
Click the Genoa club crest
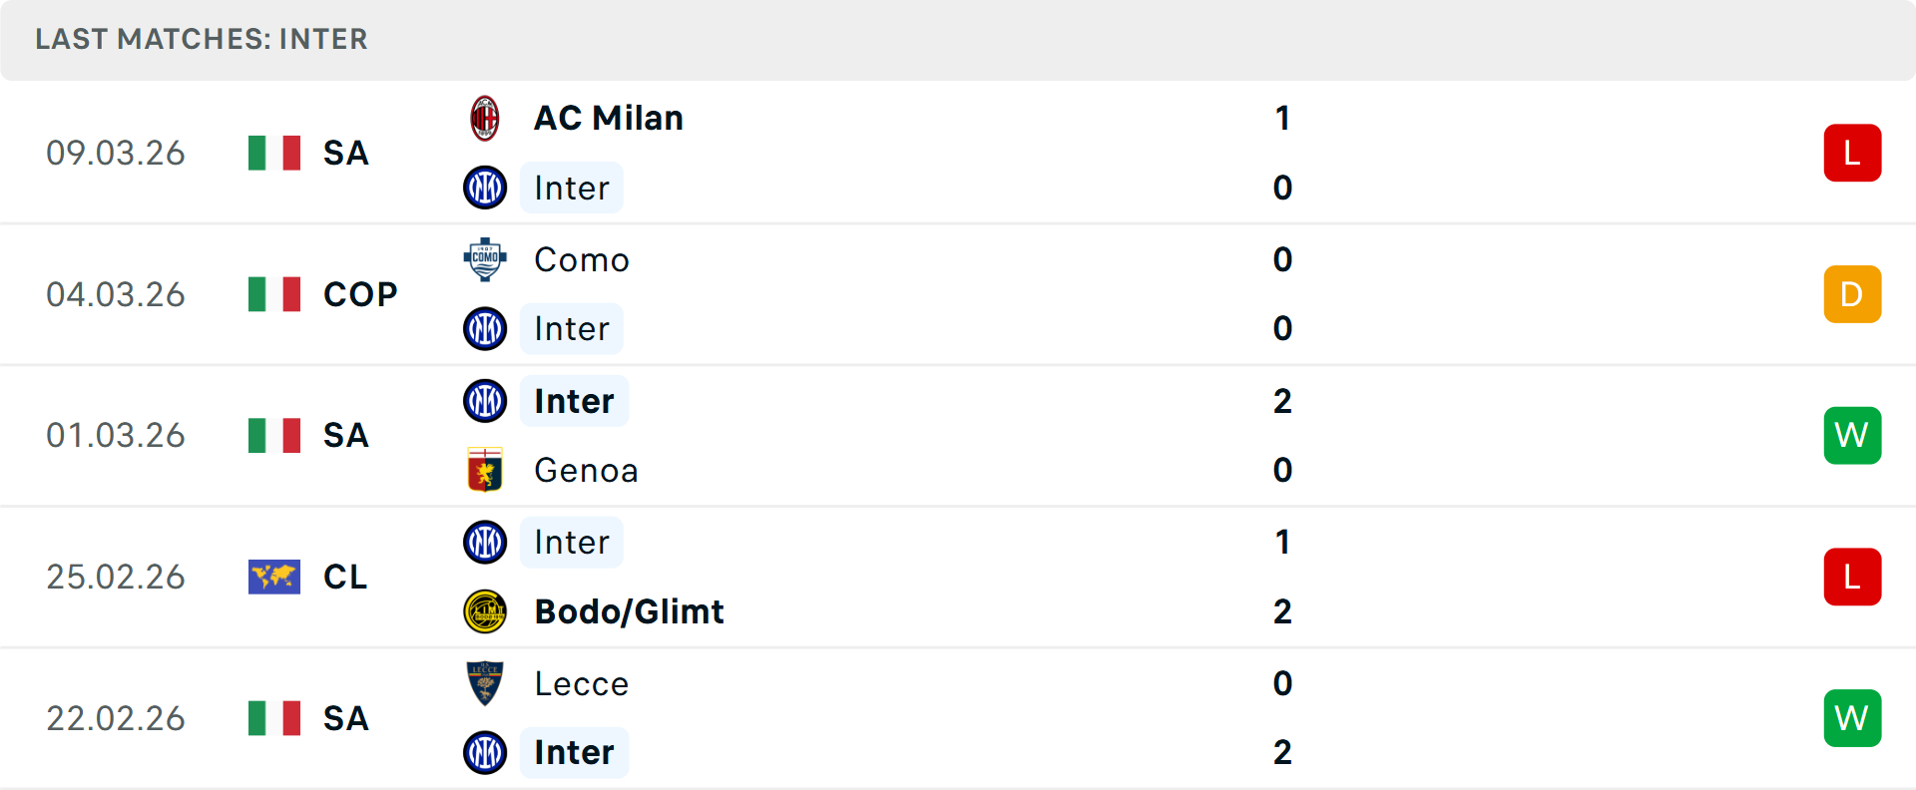click(x=485, y=470)
